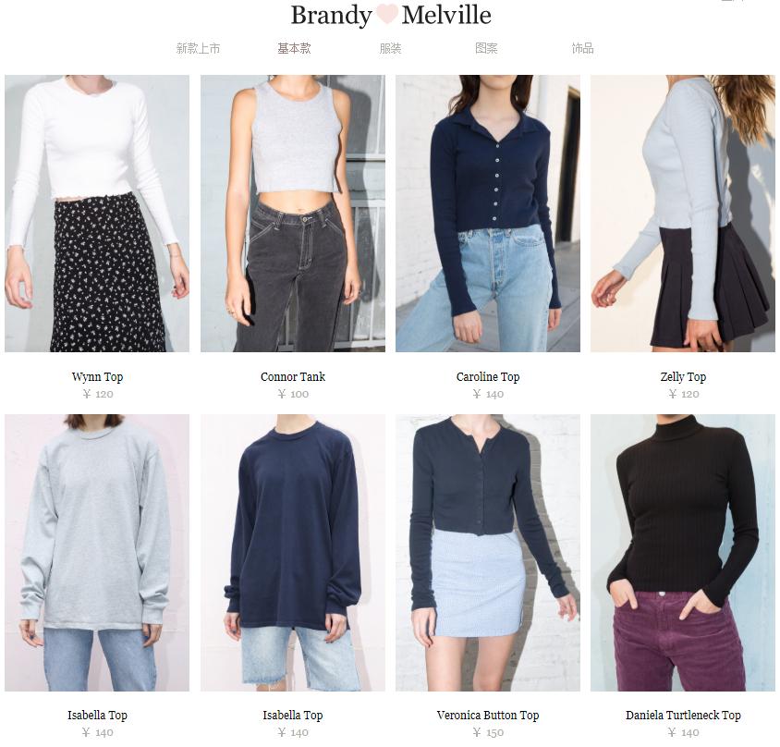Open the Veronica Button Top name link
The width and height of the screenshot is (780, 747).
pos(488,716)
